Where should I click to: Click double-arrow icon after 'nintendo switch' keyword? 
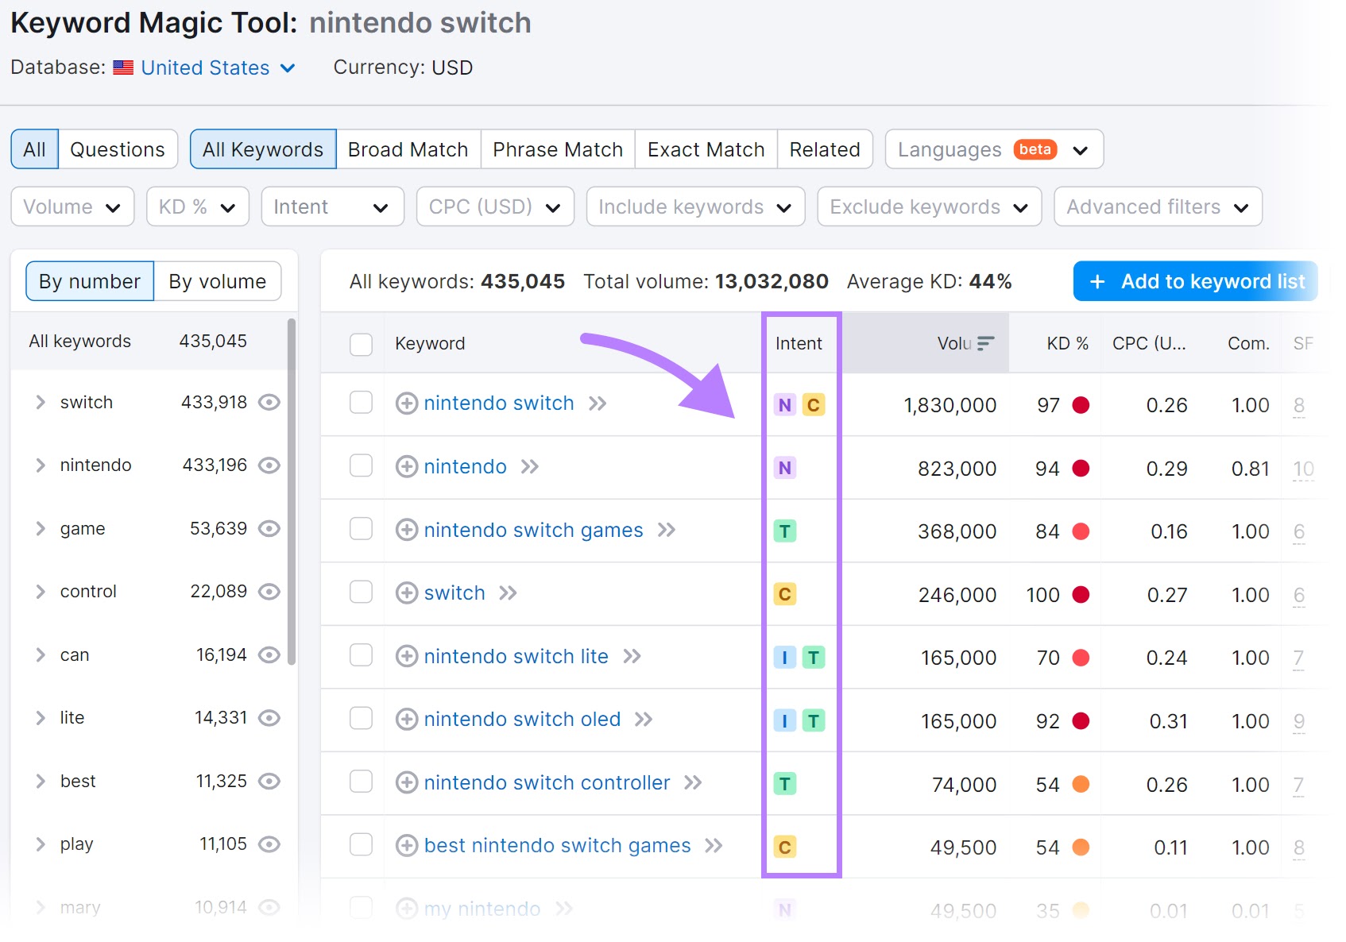tap(598, 403)
